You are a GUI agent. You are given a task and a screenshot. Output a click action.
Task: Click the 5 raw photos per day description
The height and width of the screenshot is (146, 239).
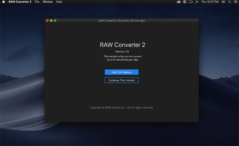(123, 58)
